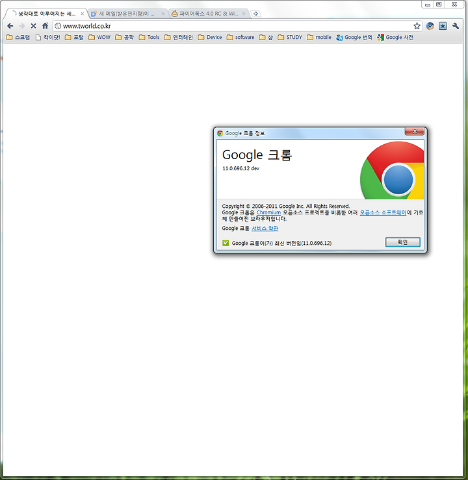This screenshot has width=468, height=480.
Task: Maximize the Chrome browser window
Action: pos(439,5)
